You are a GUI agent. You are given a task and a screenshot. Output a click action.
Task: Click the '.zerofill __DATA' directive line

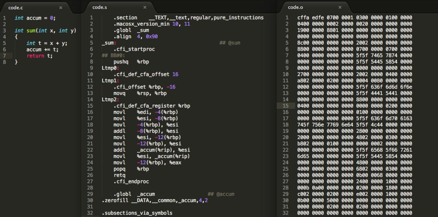[154, 200]
